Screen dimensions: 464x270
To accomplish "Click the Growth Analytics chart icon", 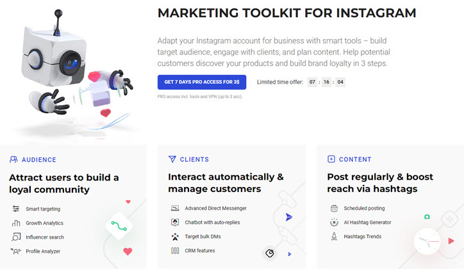I will [16, 223].
